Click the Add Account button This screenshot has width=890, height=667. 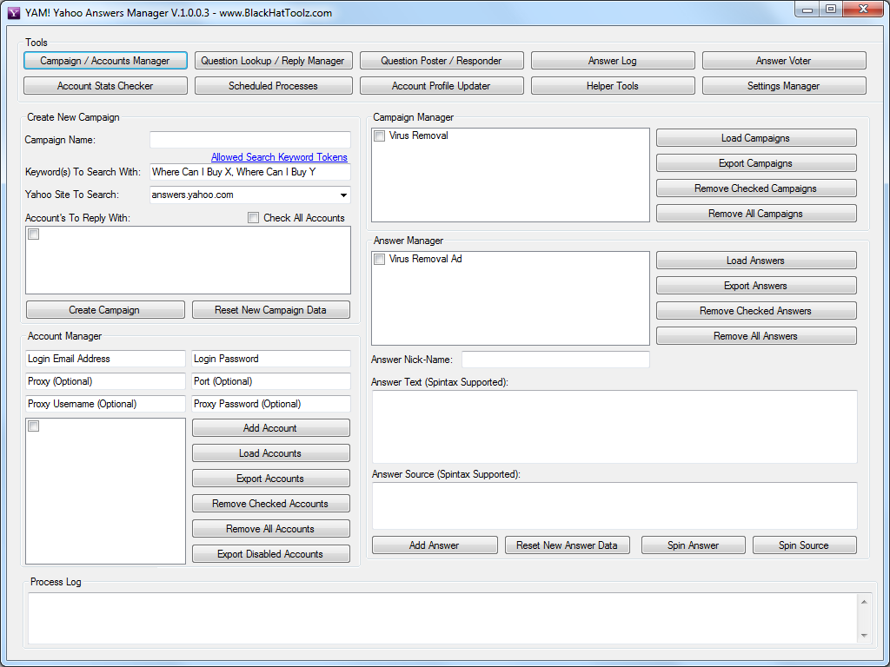[271, 428]
